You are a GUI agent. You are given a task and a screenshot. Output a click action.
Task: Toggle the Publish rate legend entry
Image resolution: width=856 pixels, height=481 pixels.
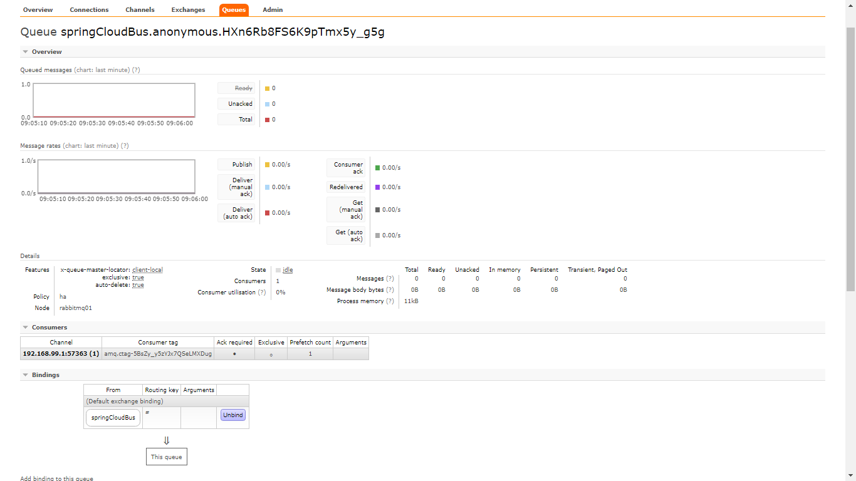237,165
